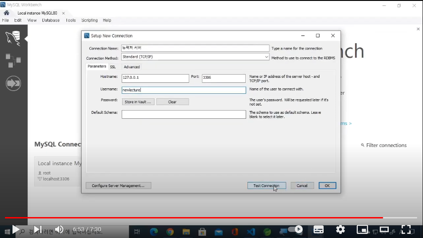Screen dimensions: 423x238
Task: Open the Edit menu
Action: click(18, 20)
